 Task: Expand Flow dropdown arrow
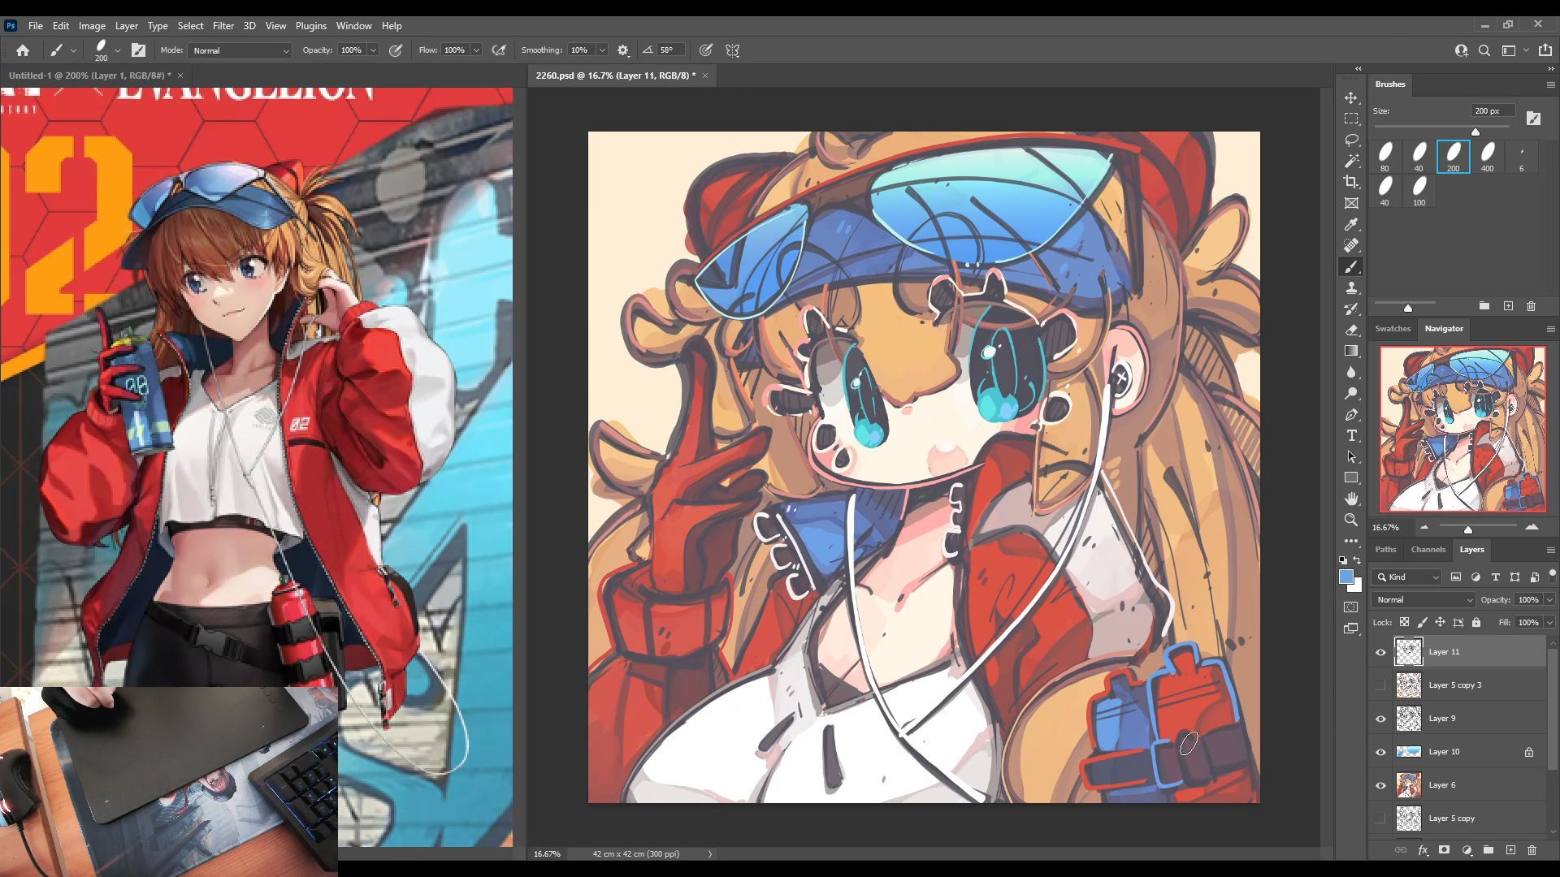476,50
